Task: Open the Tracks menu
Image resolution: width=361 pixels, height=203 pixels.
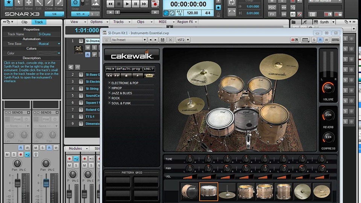Action: pyautogui.click(x=121, y=22)
